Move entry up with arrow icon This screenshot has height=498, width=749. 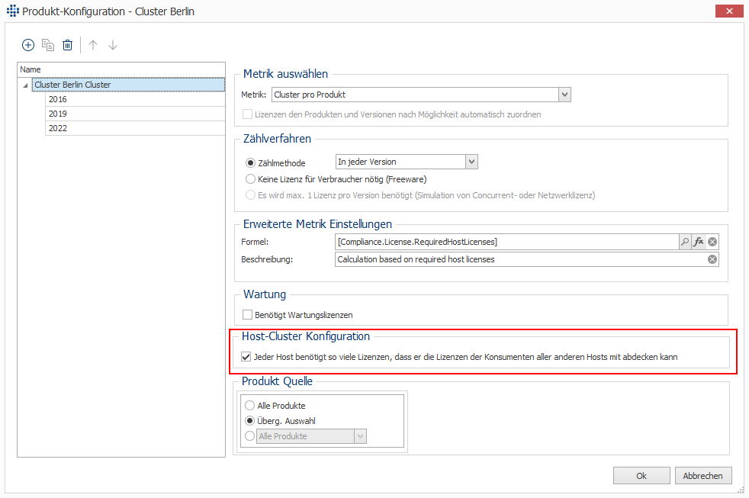(x=93, y=45)
